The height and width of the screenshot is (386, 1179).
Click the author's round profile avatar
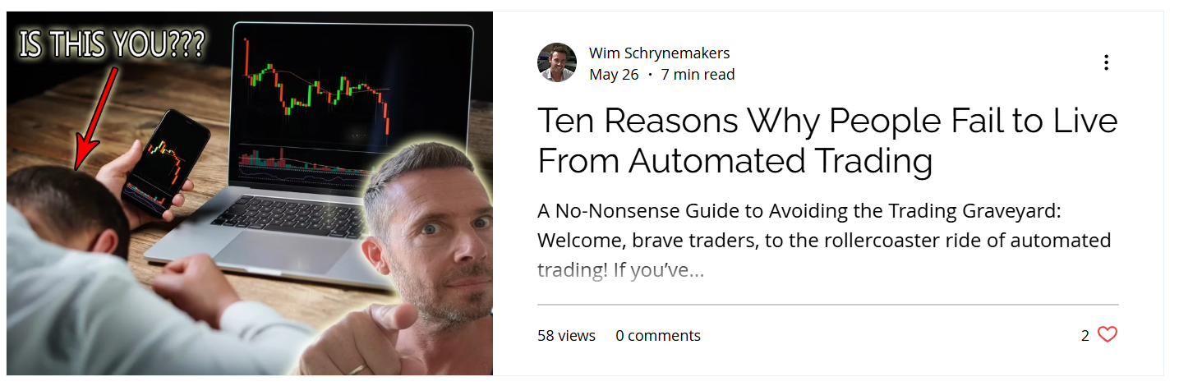[557, 62]
